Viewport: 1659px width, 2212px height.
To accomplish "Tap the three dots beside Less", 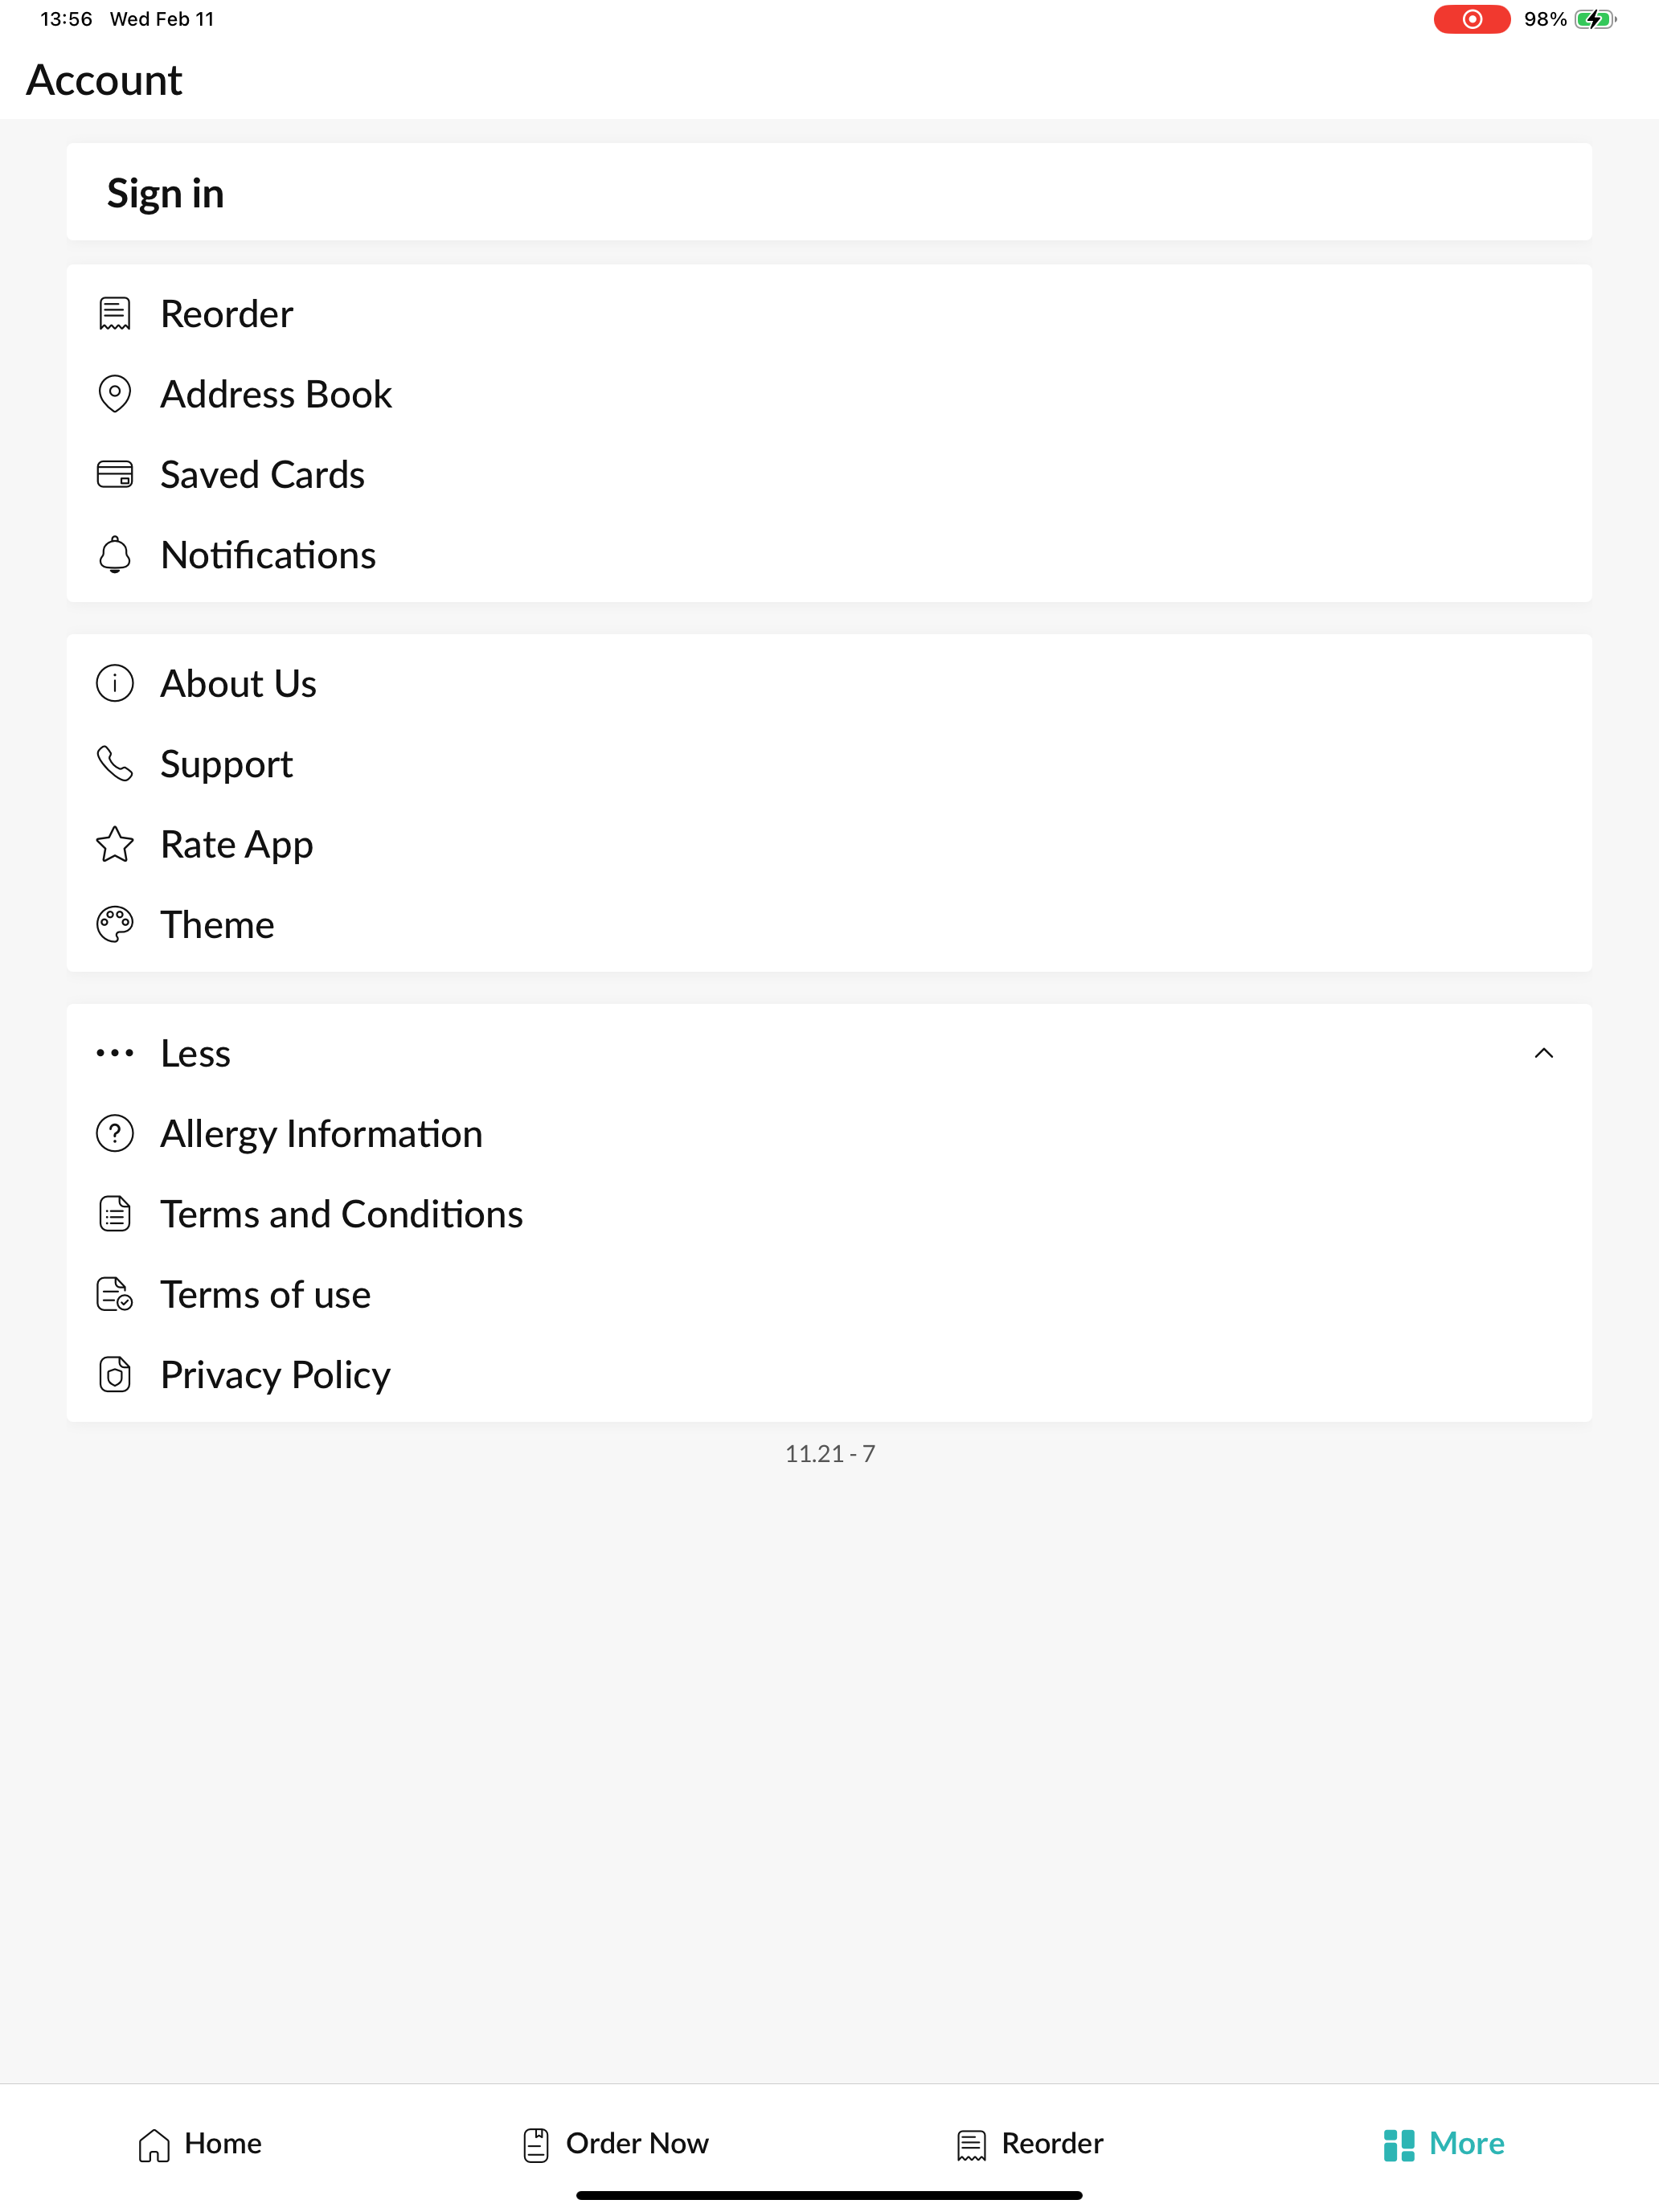I will pos(114,1054).
